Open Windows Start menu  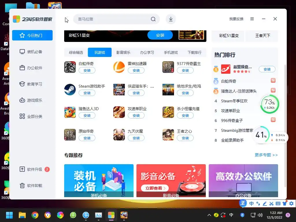9,215
